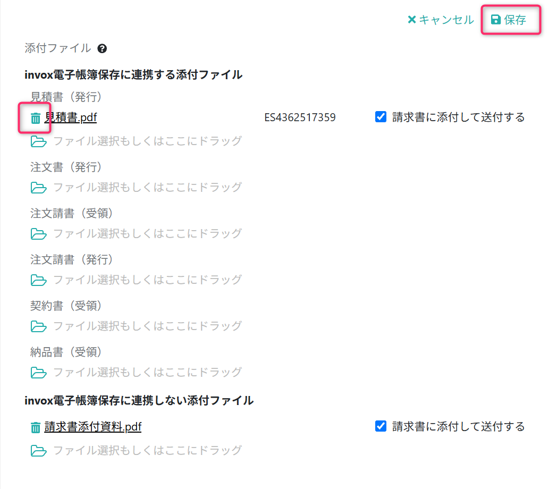Click folder icon under 契約書（受領）

(x=38, y=326)
